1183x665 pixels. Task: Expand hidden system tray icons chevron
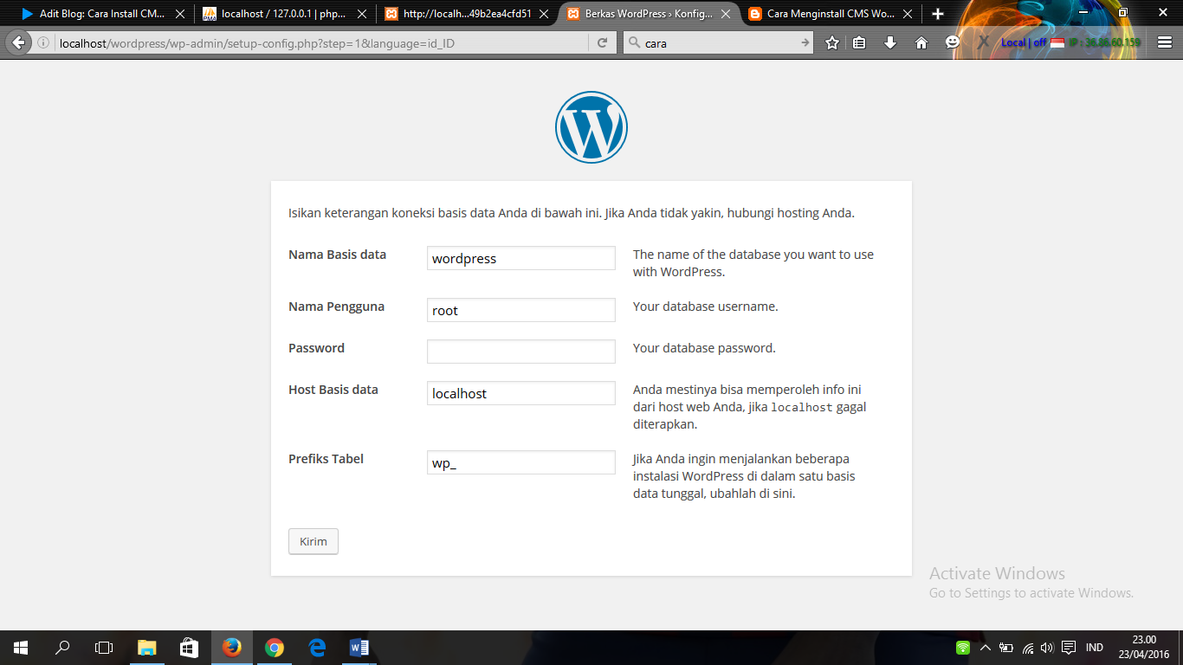click(x=985, y=648)
